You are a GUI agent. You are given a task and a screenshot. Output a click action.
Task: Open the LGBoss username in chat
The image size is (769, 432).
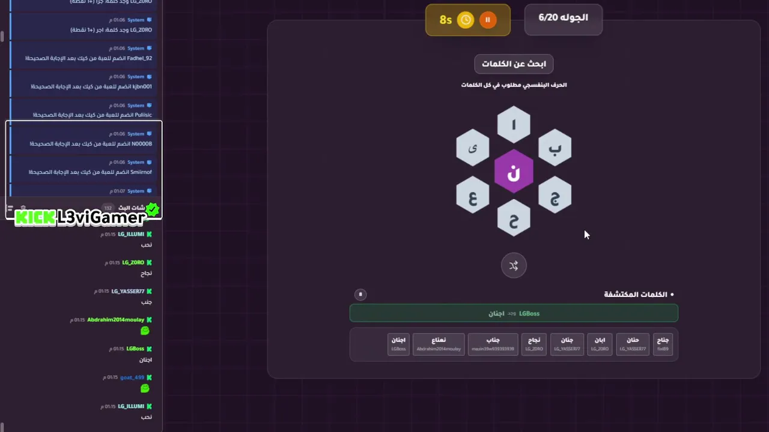[135, 349]
